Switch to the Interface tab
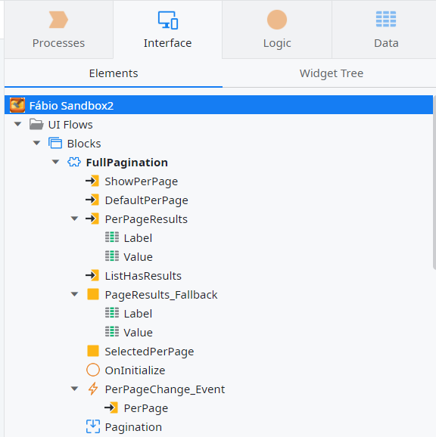This screenshot has height=437, width=436. 167,29
